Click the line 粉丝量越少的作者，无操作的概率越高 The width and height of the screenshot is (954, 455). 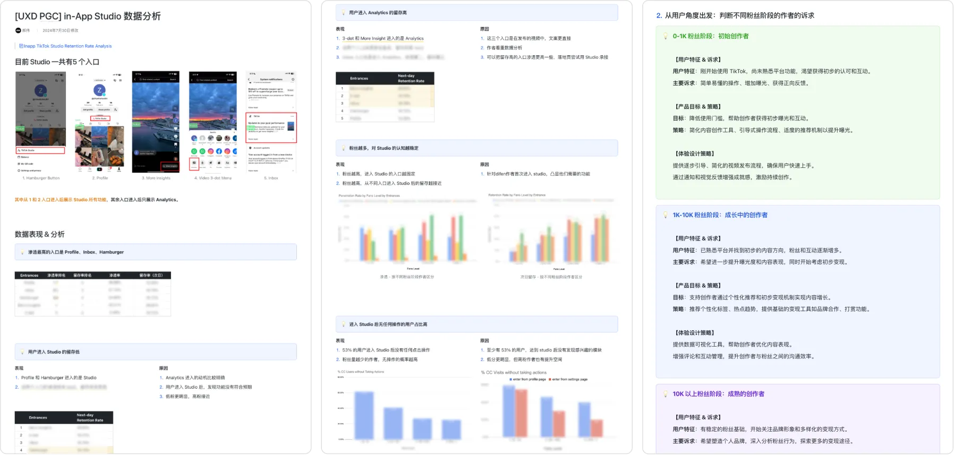click(380, 360)
